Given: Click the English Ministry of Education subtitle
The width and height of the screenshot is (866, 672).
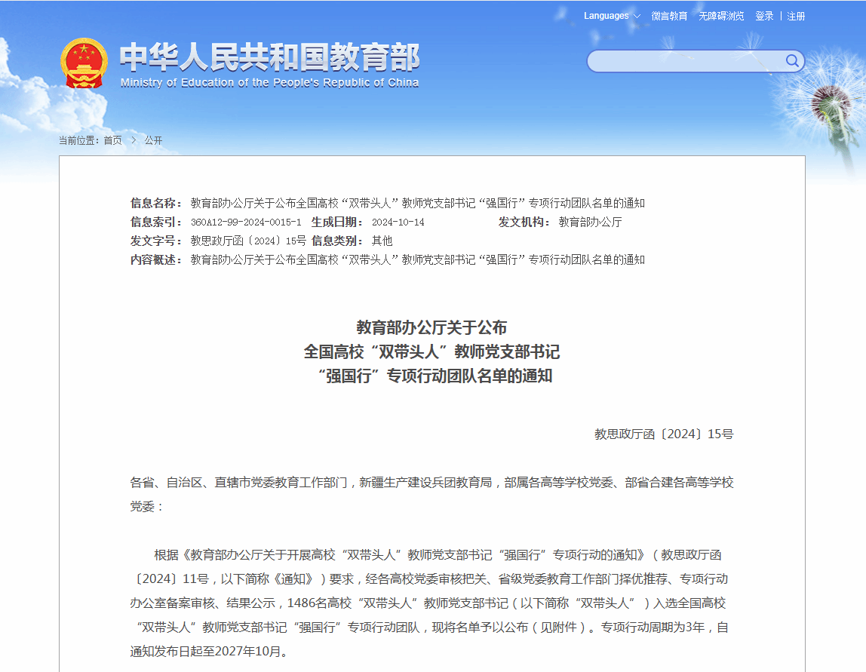Looking at the screenshot, I should [269, 83].
